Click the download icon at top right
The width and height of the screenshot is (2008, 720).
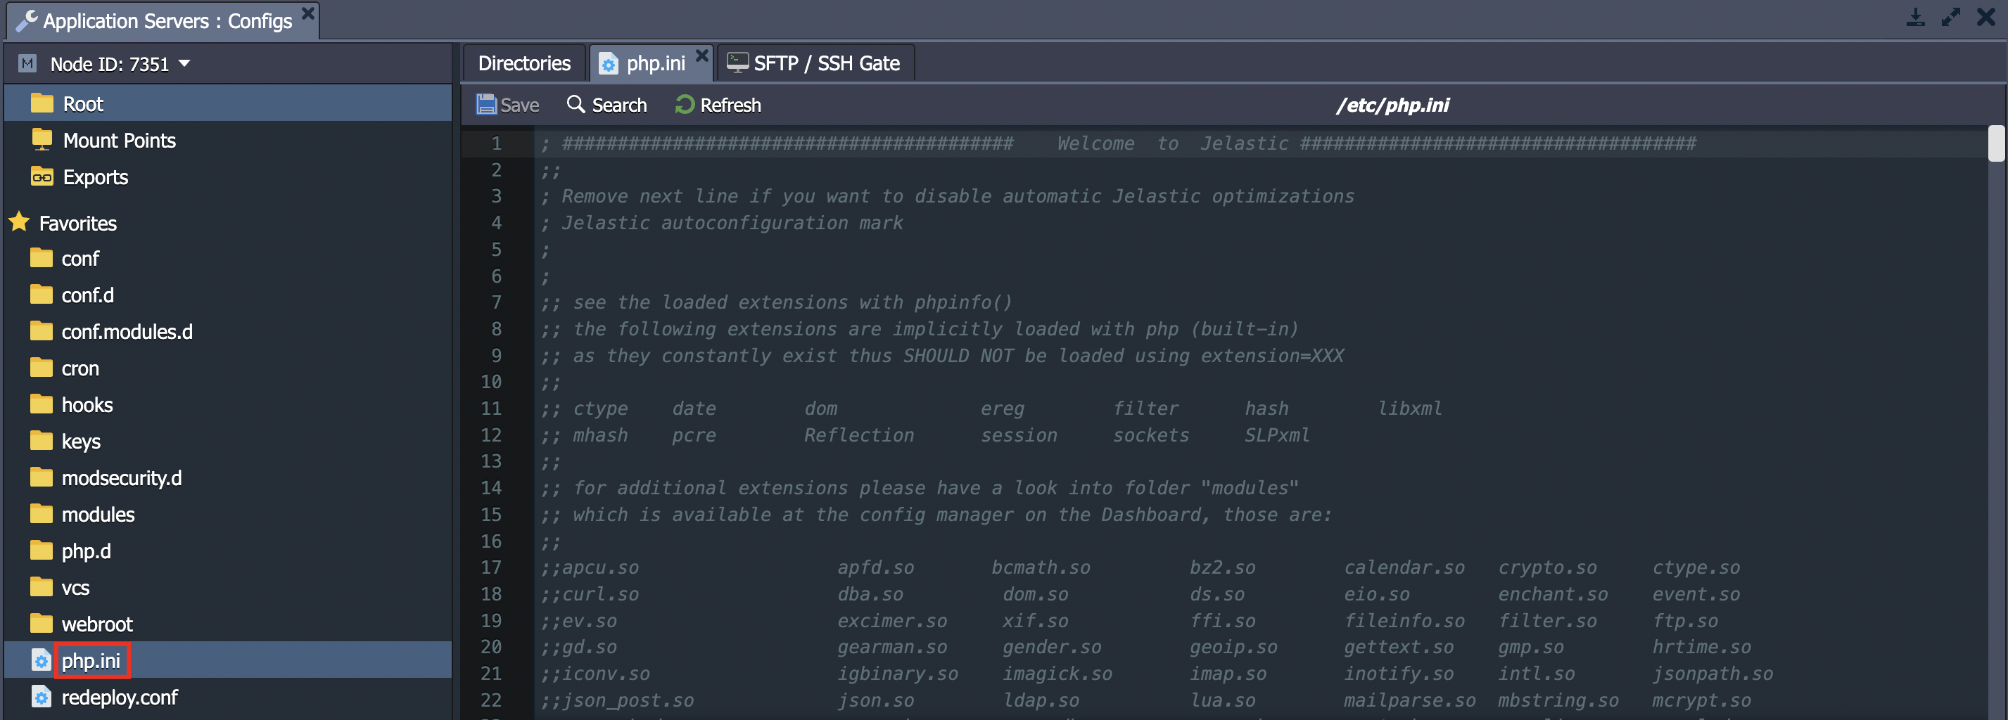[x=1915, y=17]
